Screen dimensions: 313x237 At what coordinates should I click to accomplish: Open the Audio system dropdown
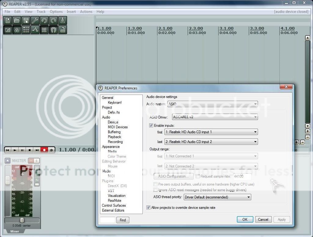point(213,104)
